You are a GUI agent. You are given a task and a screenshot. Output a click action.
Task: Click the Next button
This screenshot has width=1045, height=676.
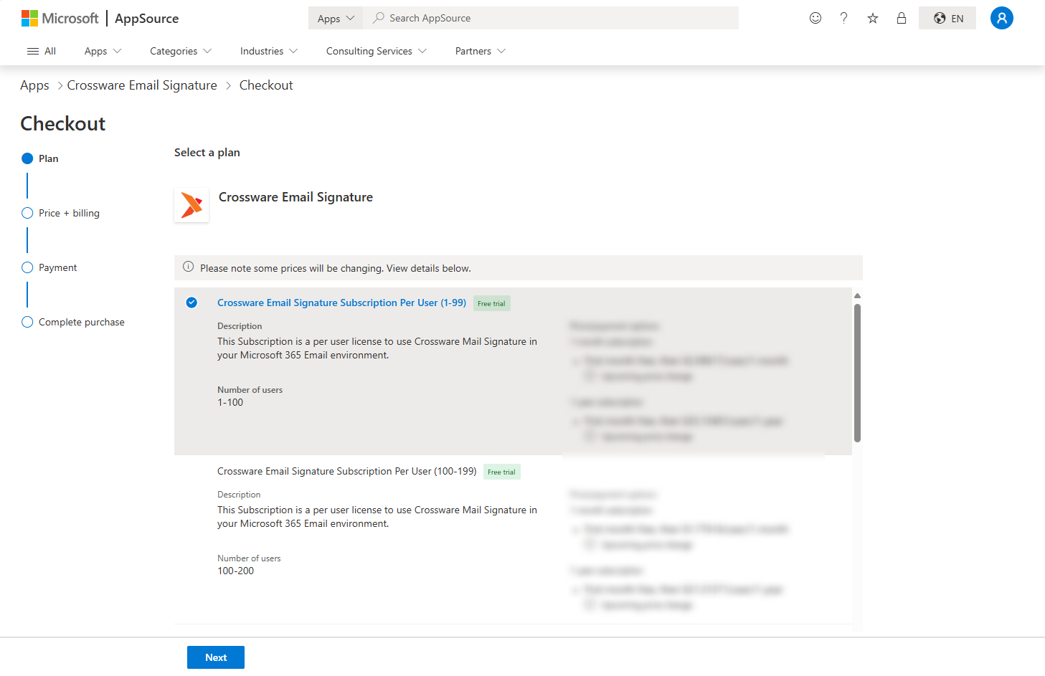coord(216,657)
